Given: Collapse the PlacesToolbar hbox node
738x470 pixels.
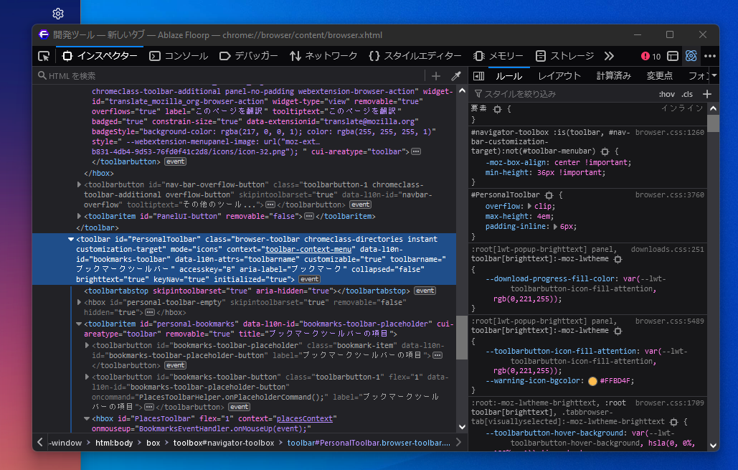Looking at the screenshot, I should point(87,418).
